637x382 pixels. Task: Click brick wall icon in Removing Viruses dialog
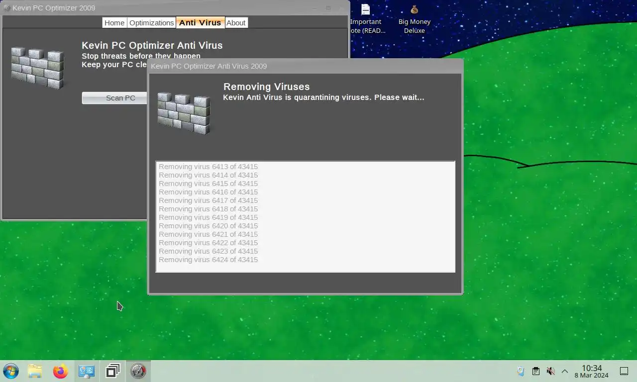click(x=184, y=113)
